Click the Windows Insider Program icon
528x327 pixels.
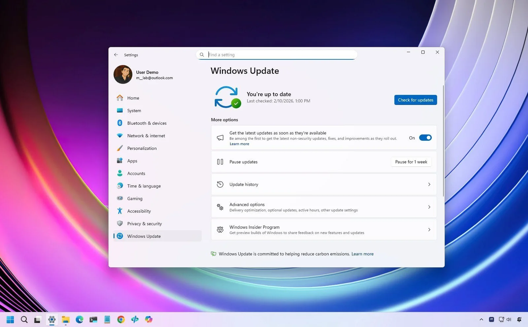220,230
